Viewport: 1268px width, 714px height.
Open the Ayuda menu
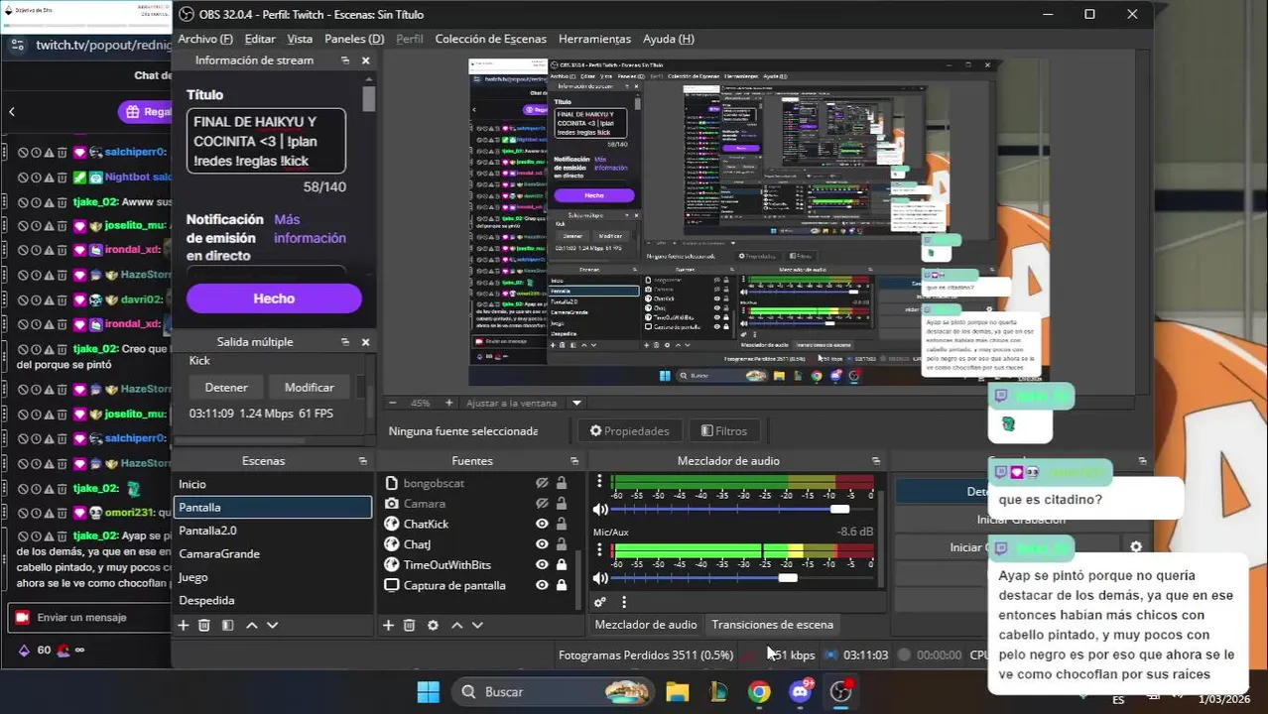pyautogui.click(x=669, y=39)
